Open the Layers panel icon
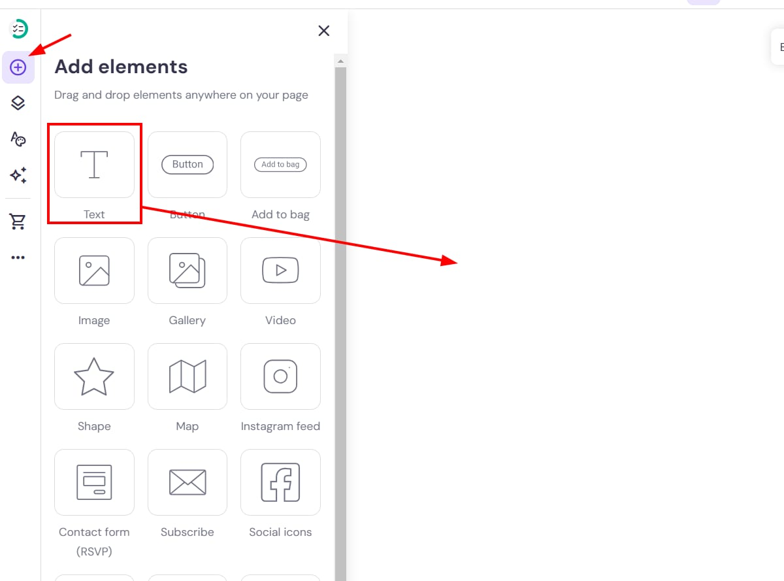 (x=18, y=103)
